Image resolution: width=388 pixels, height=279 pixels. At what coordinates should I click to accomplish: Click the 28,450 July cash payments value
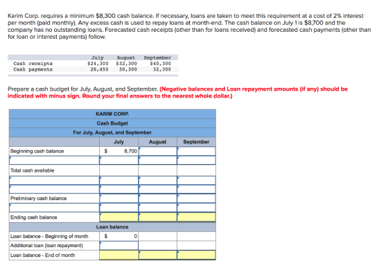[99, 69]
